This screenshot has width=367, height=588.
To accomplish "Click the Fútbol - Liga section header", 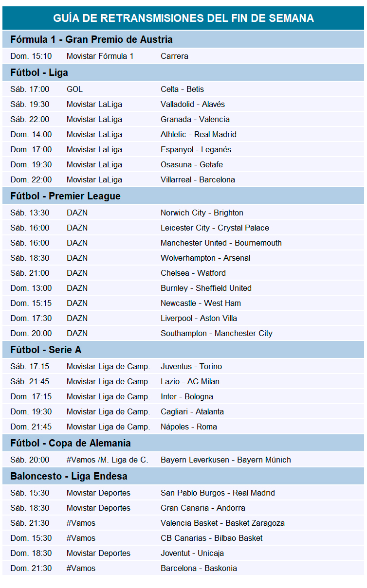I will click(39, 72).
